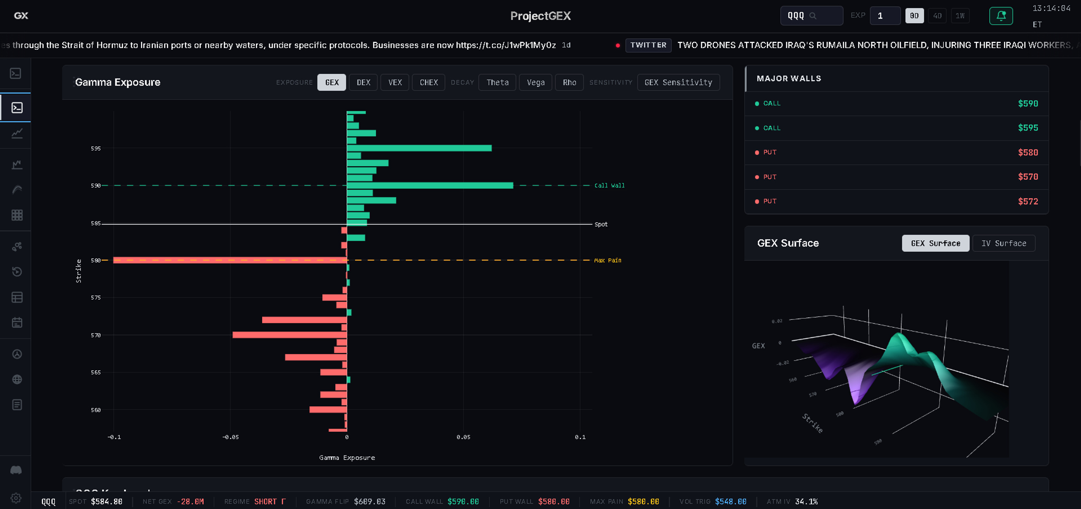
Task: Select the Theta decay view
Action: pos(497,82)
